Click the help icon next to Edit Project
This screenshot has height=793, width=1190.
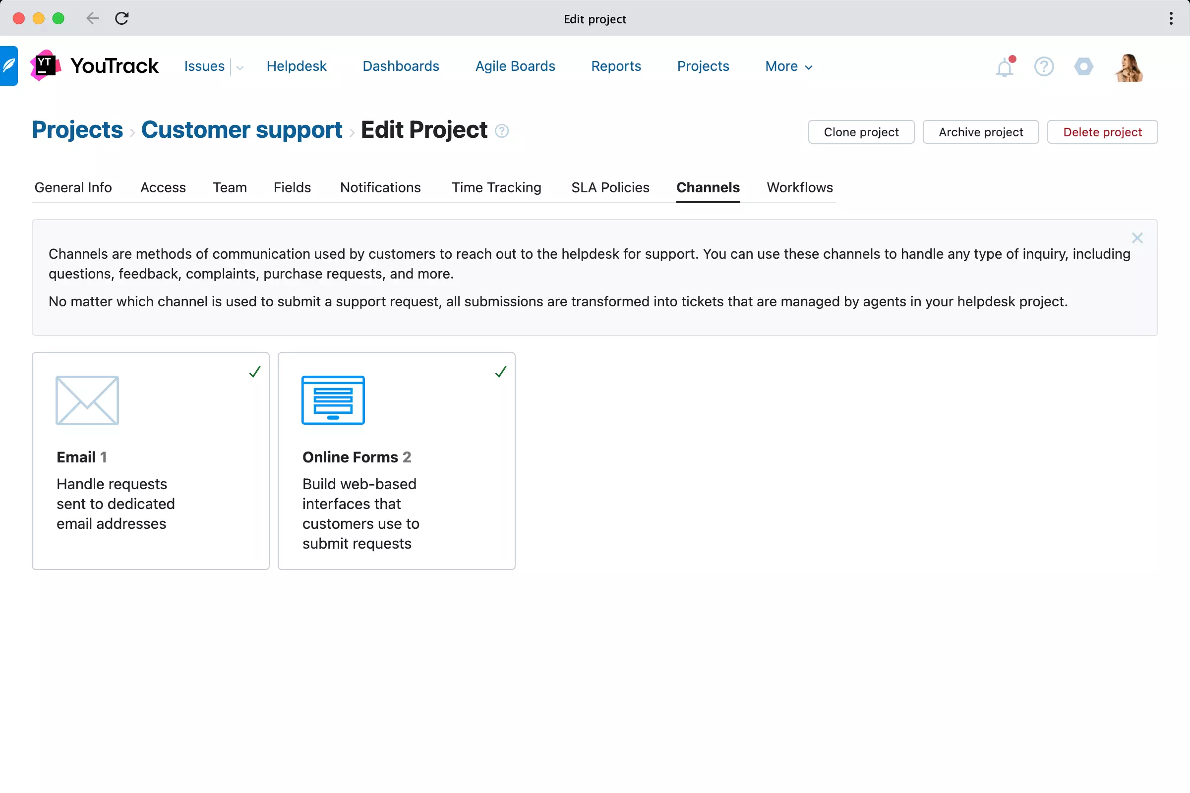502,131
